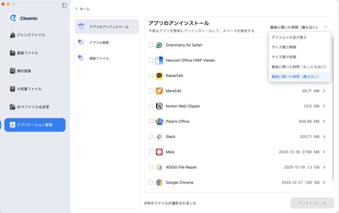Check the Mela checkbox
This screenshot has width=339, height=213.
pos(151,152)
